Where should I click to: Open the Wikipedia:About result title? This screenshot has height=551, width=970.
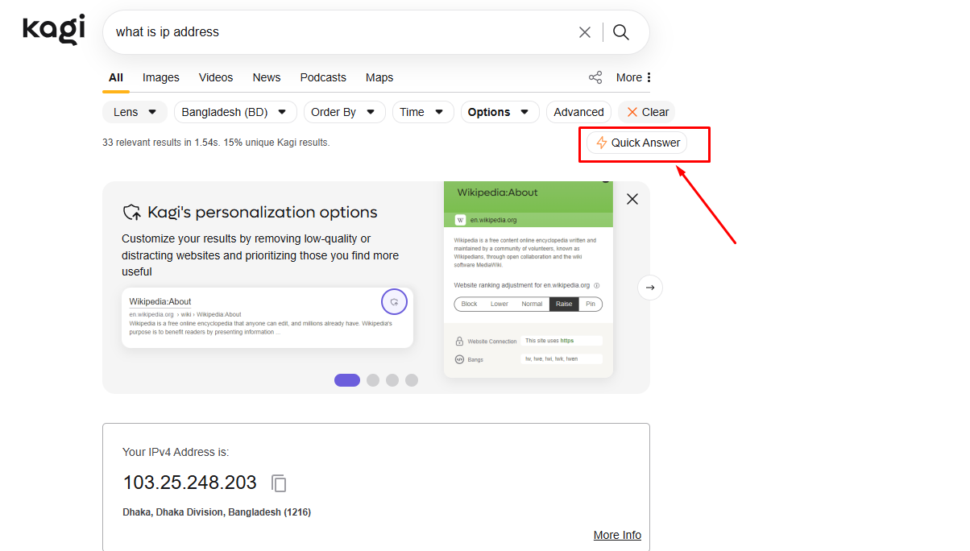point(160,301)
